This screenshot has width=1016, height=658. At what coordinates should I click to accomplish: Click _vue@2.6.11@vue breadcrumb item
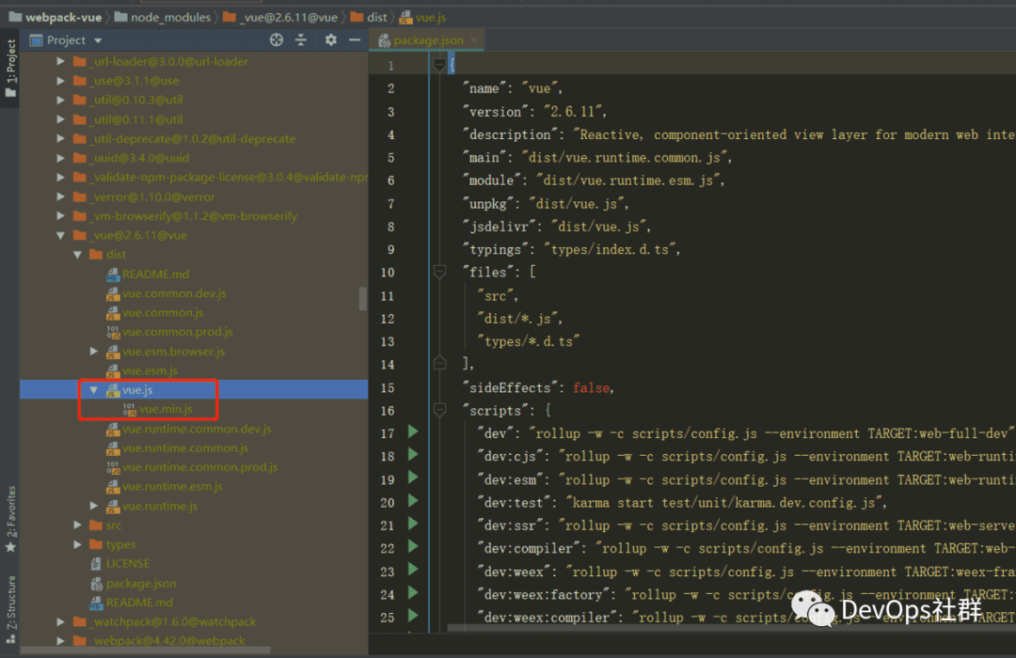280,18
